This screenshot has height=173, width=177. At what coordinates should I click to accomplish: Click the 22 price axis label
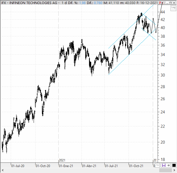click(163, 126)
